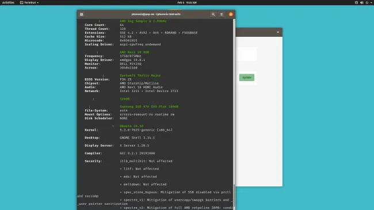
Task: Click 'acpi-cpufreq ondemand' scaling driver value
Action: point(140,44)
